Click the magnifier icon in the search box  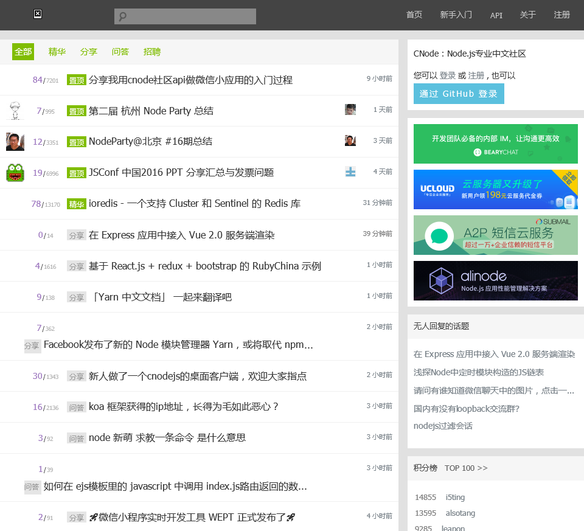point(122,16)
